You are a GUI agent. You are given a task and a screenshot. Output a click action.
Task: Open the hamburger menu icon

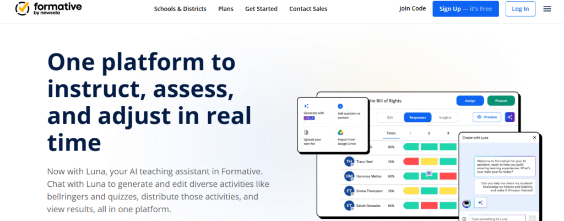(x=547, y=9)
